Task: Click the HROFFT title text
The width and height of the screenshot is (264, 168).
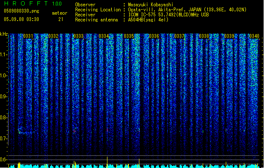Action: (x=26, y=3)
